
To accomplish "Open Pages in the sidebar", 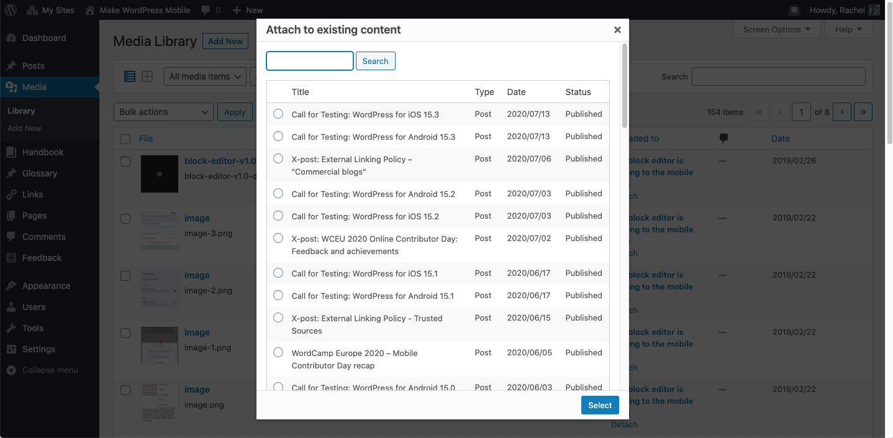I will click(x=50, y=216).
